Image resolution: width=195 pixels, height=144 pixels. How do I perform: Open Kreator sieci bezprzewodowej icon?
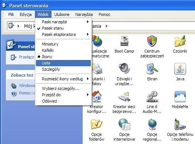coord(124,97)
